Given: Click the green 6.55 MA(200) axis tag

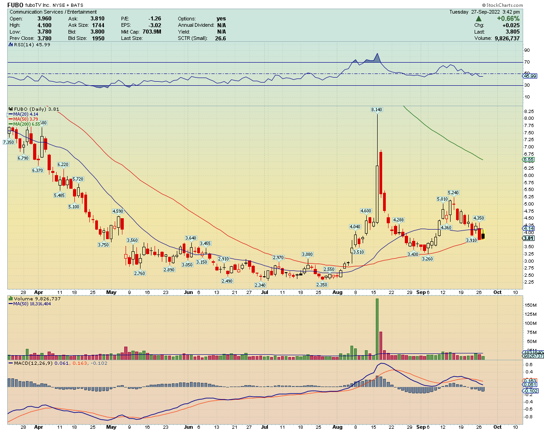Looking at the screenshot, I should 529,160.
